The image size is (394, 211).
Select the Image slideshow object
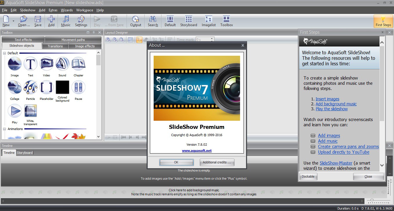[14, 67]
